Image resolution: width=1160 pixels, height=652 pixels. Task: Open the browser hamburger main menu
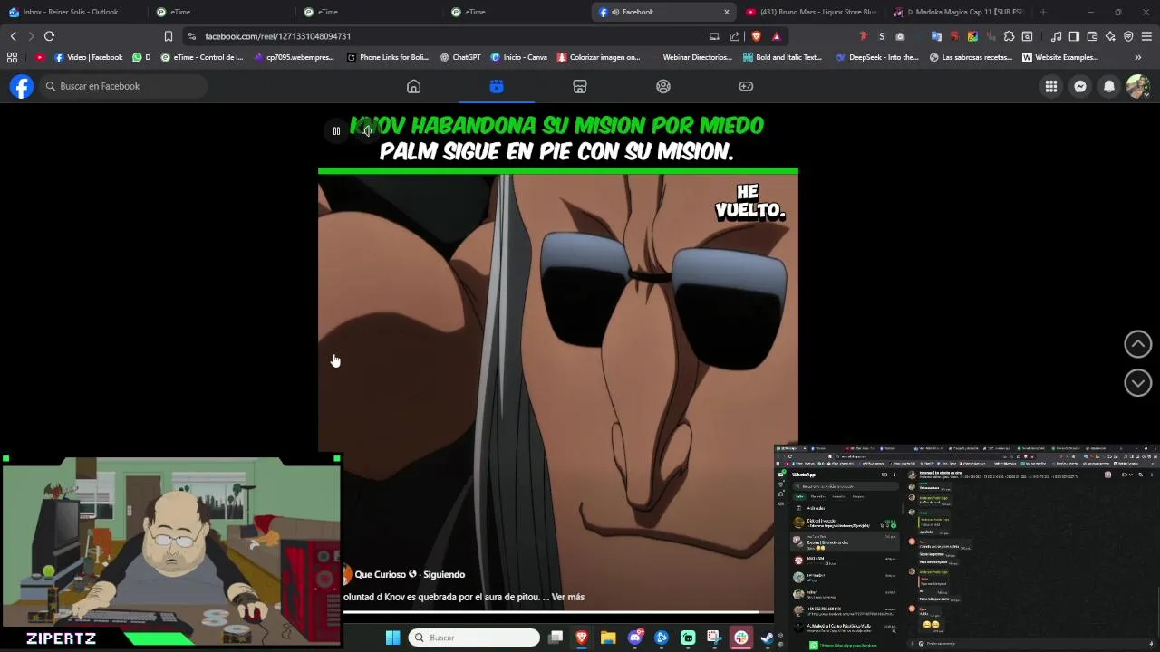pyautogui.click(x=1146, y=36)
